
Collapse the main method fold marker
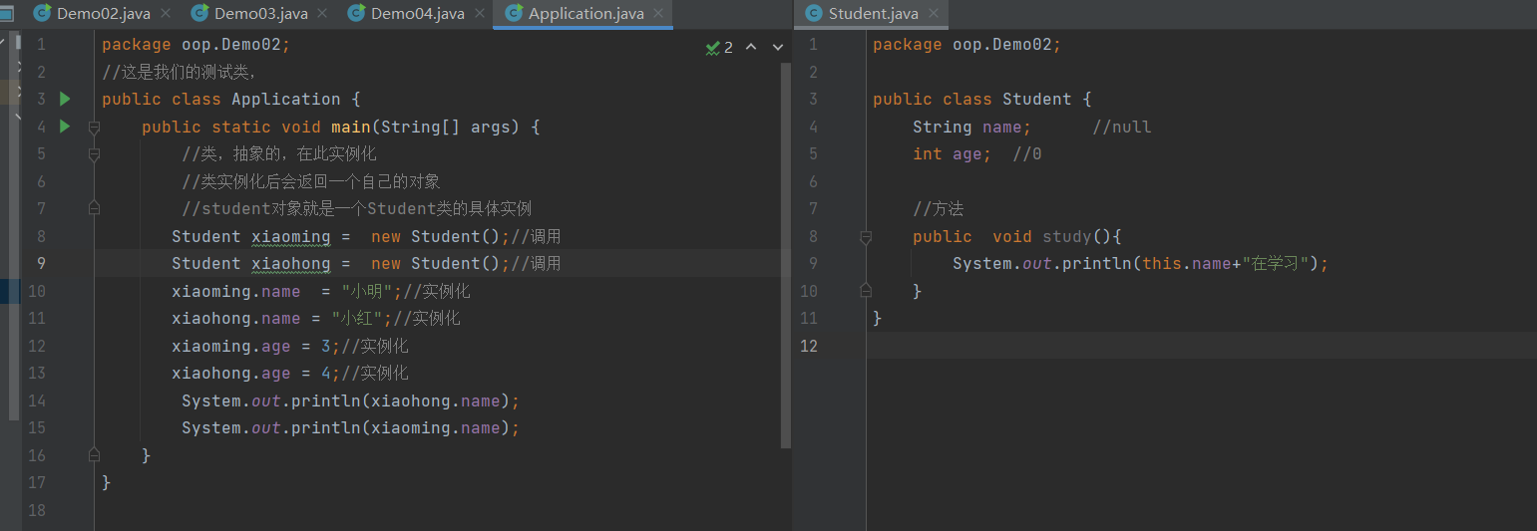click(x=94, y=127)
